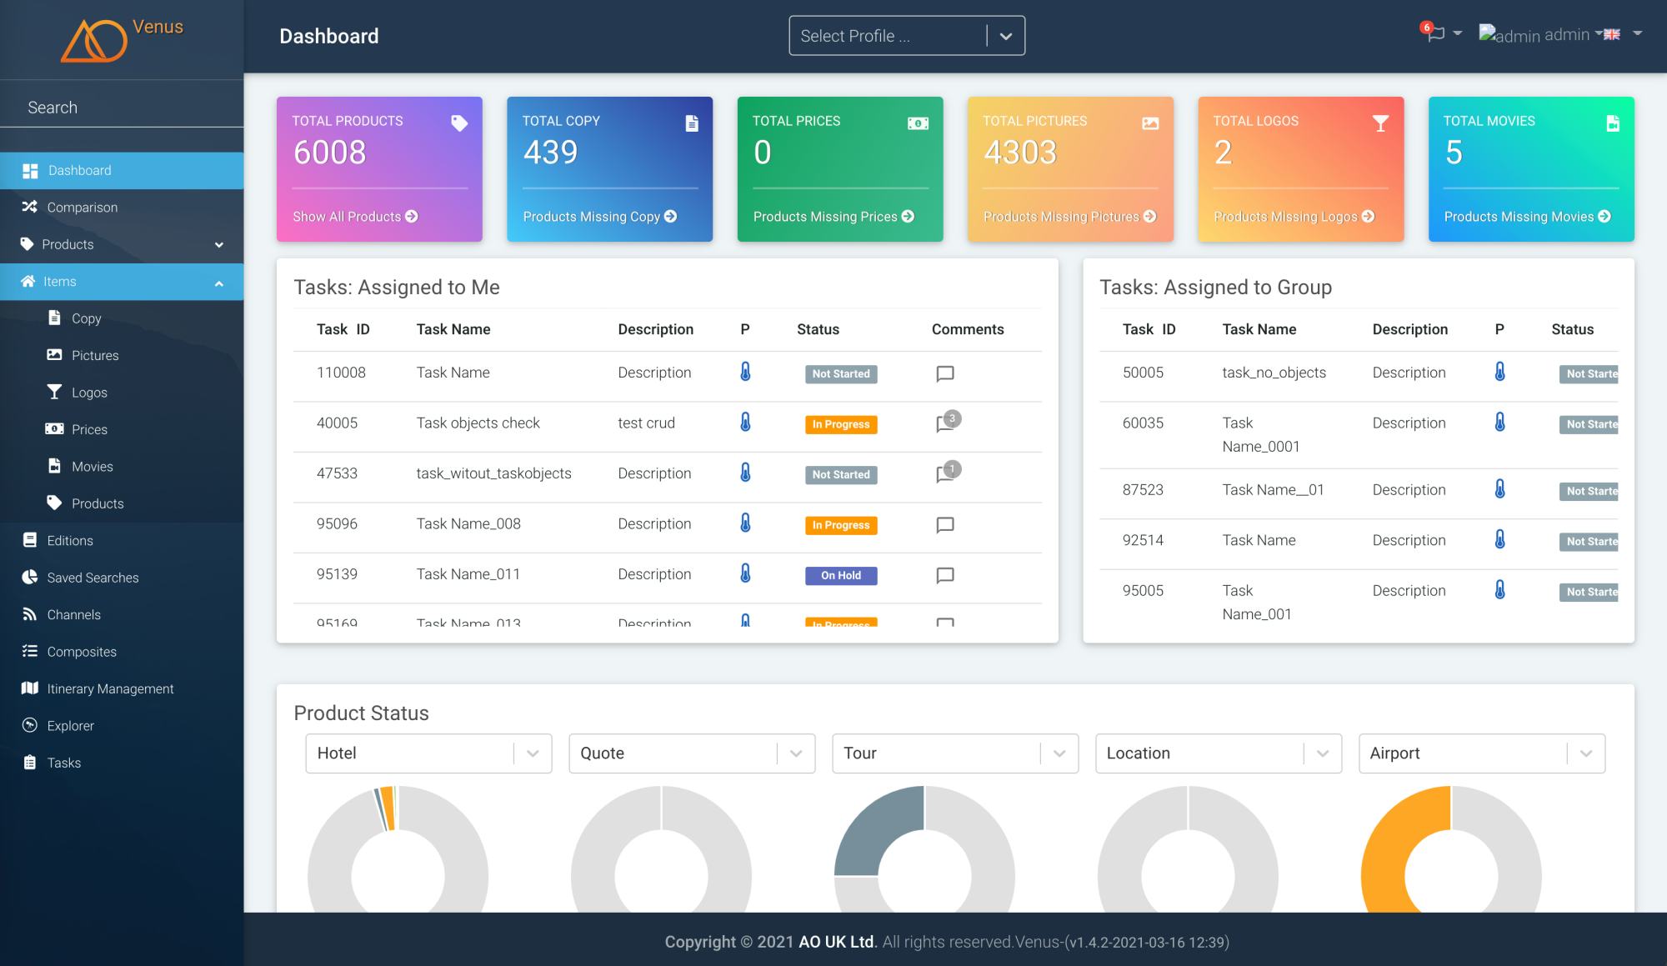Click the tag icon on the Total Products card
The image size is (1667, 966).
click(460, 122)
